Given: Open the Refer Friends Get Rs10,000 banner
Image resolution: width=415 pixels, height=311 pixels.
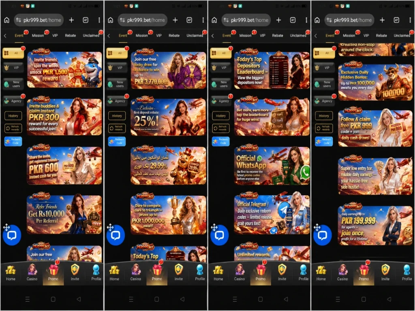Looking at the screenshot, I should tap(64, 214).
